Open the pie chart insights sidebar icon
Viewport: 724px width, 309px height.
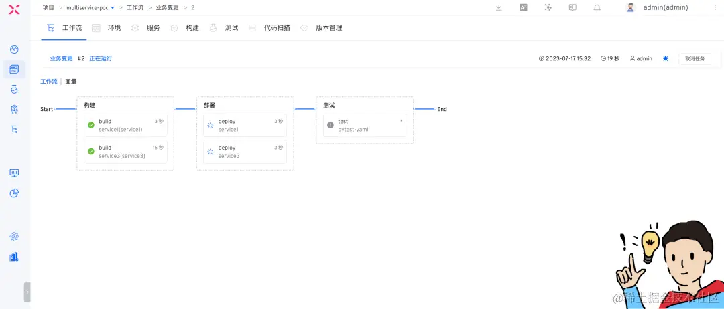point(14,193)
